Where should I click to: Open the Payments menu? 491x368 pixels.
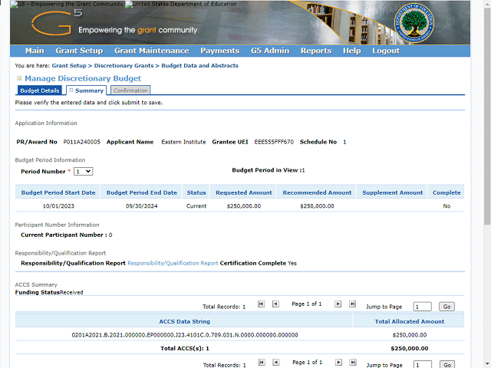pyautogui.click(x=220, y=51)
